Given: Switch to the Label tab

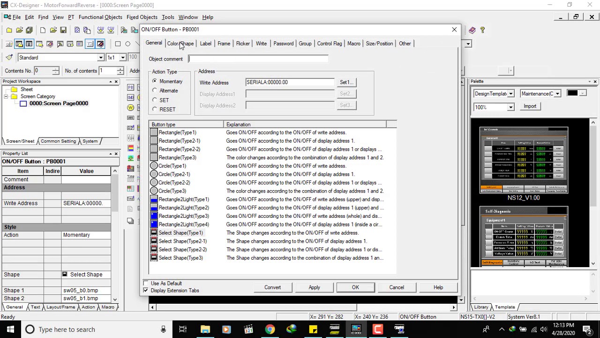Looking at the screenshot, I should coord(206,44).
